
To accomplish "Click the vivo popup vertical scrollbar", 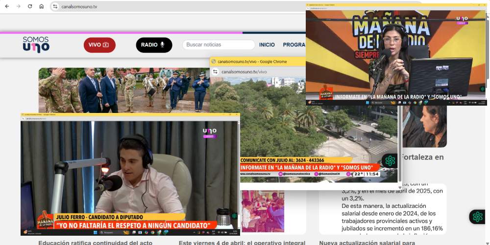I will pyautogui.click(x=399, y=143).
